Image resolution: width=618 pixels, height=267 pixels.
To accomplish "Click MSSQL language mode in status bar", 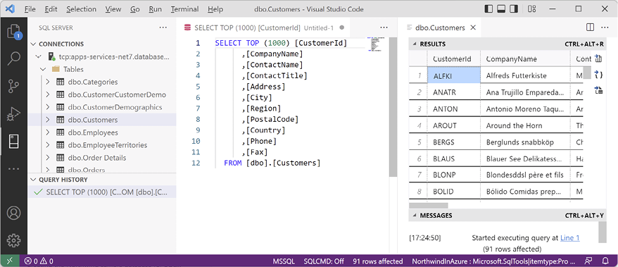I will coord(284,261).
